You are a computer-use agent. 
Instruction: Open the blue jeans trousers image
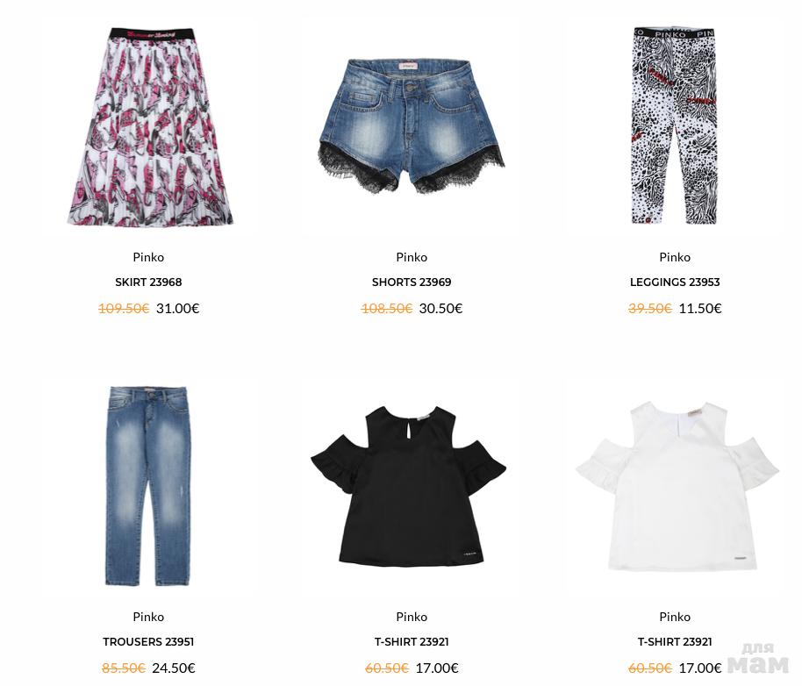(x=147, y=486)
